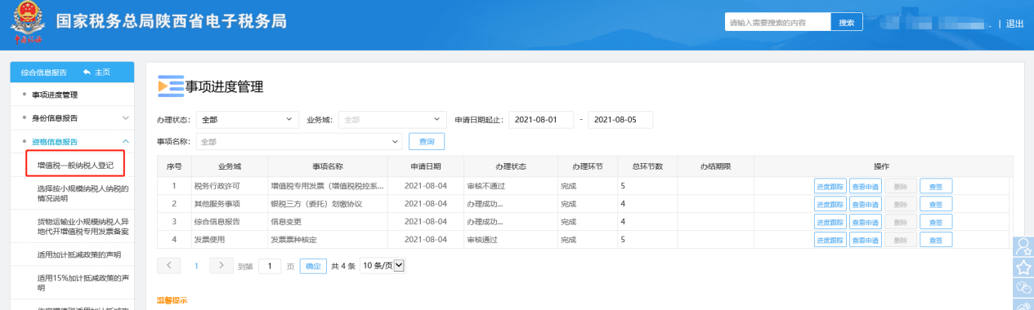Click the 查询 query button
Screen dimensions: 1034x310
(x=427, y=141)
